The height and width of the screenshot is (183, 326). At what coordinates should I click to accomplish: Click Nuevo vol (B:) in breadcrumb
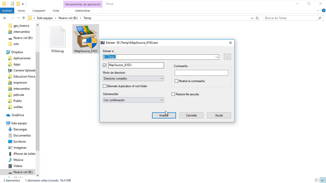click(x=68, y=18)
